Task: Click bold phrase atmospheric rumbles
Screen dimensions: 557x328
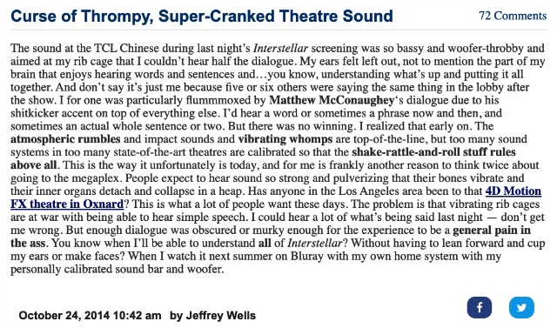Action: click(65, 139)
